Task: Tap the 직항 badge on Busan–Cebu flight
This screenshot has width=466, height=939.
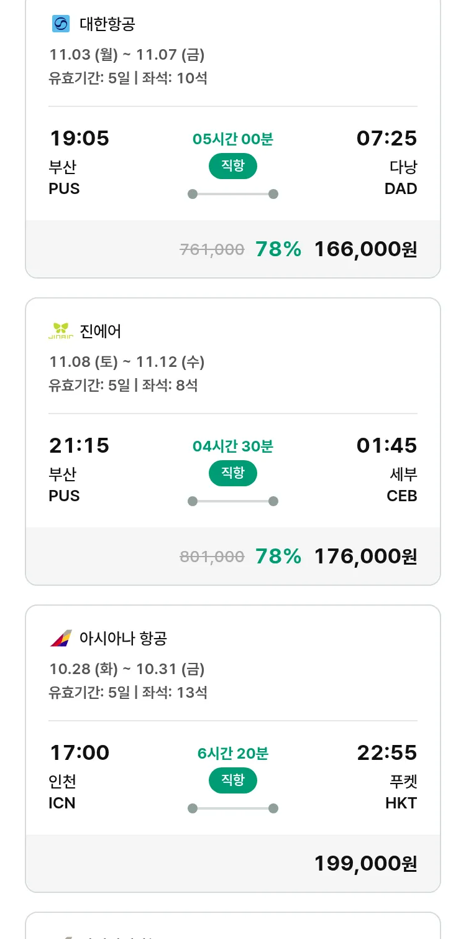Action: 233,473
